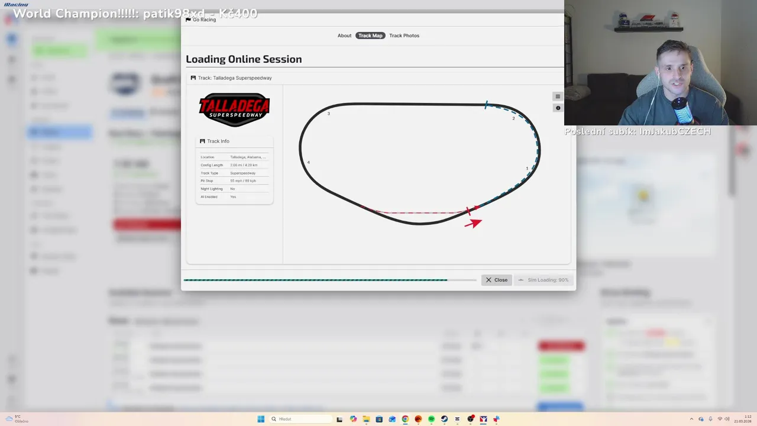Select turn 2 label on the track map
This screenshot has height=426, width=757.
tap(513, 118)
